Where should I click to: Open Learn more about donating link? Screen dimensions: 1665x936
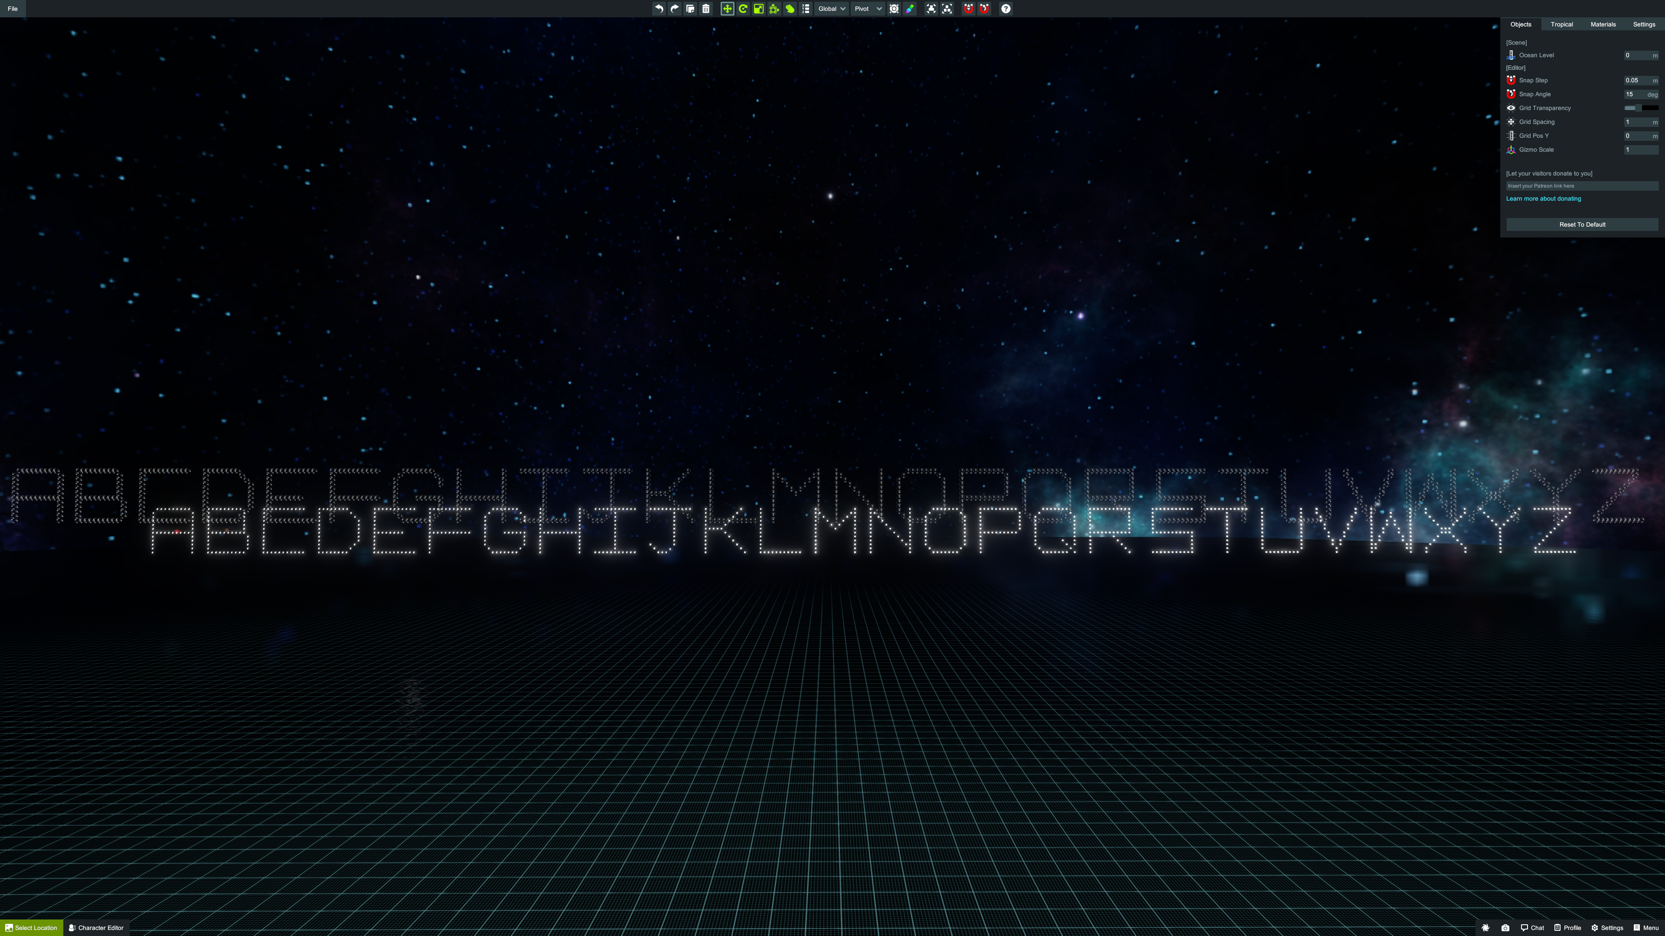tap(1544, 199)
